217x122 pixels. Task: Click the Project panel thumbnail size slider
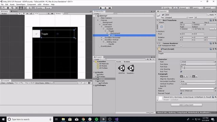click(150, 113)
